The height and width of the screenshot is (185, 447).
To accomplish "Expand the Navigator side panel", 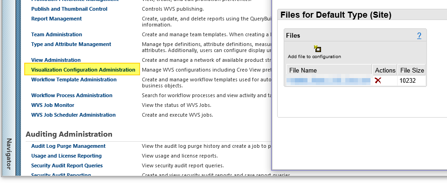I will pyautogui.click(x=8, y=154).
